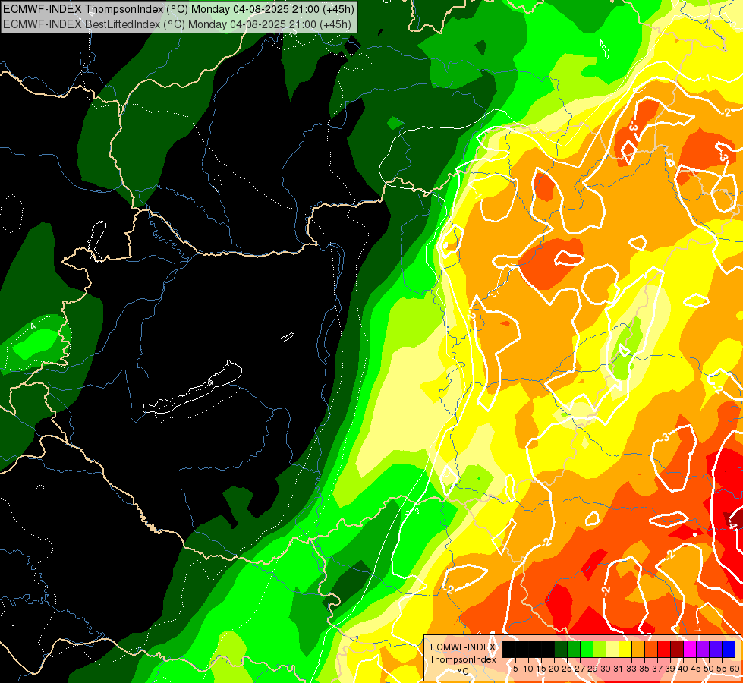The image size is (743, 683).
Task: Choose the pure yellow legend swatch for 31-33
Action: [x=625, y=649]
